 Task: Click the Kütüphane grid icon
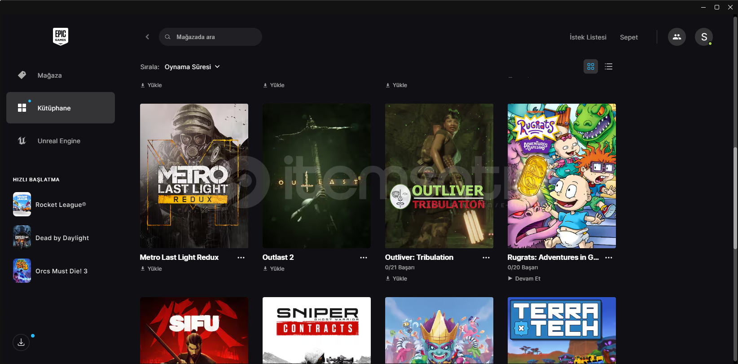[22, 108]
